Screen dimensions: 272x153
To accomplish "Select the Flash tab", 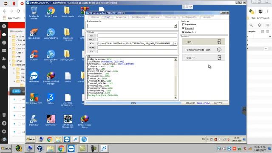I will [107, 17].
